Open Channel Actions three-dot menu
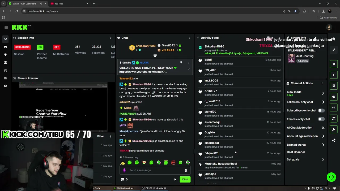This screenshot has width=340, height=191. pyautogui.click(x=322, y=83)
